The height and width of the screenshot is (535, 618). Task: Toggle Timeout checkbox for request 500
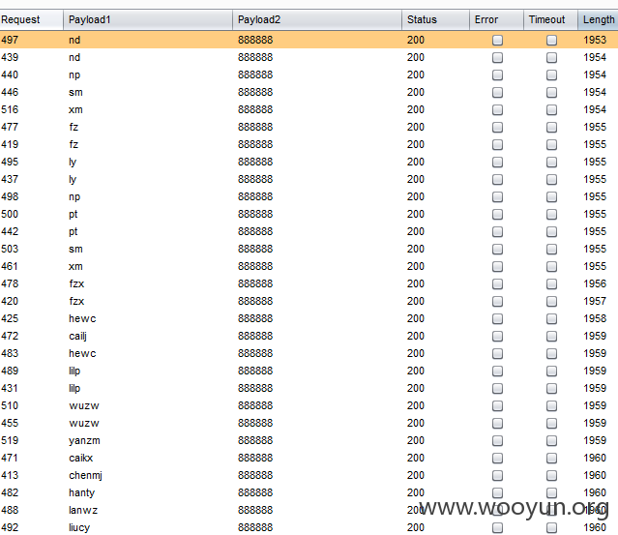click(552, 214)
